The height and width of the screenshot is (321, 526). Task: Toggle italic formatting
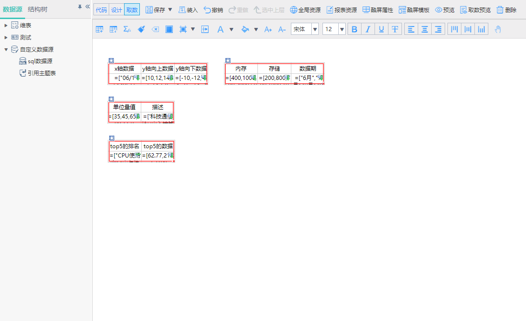[x=368, y=29]
